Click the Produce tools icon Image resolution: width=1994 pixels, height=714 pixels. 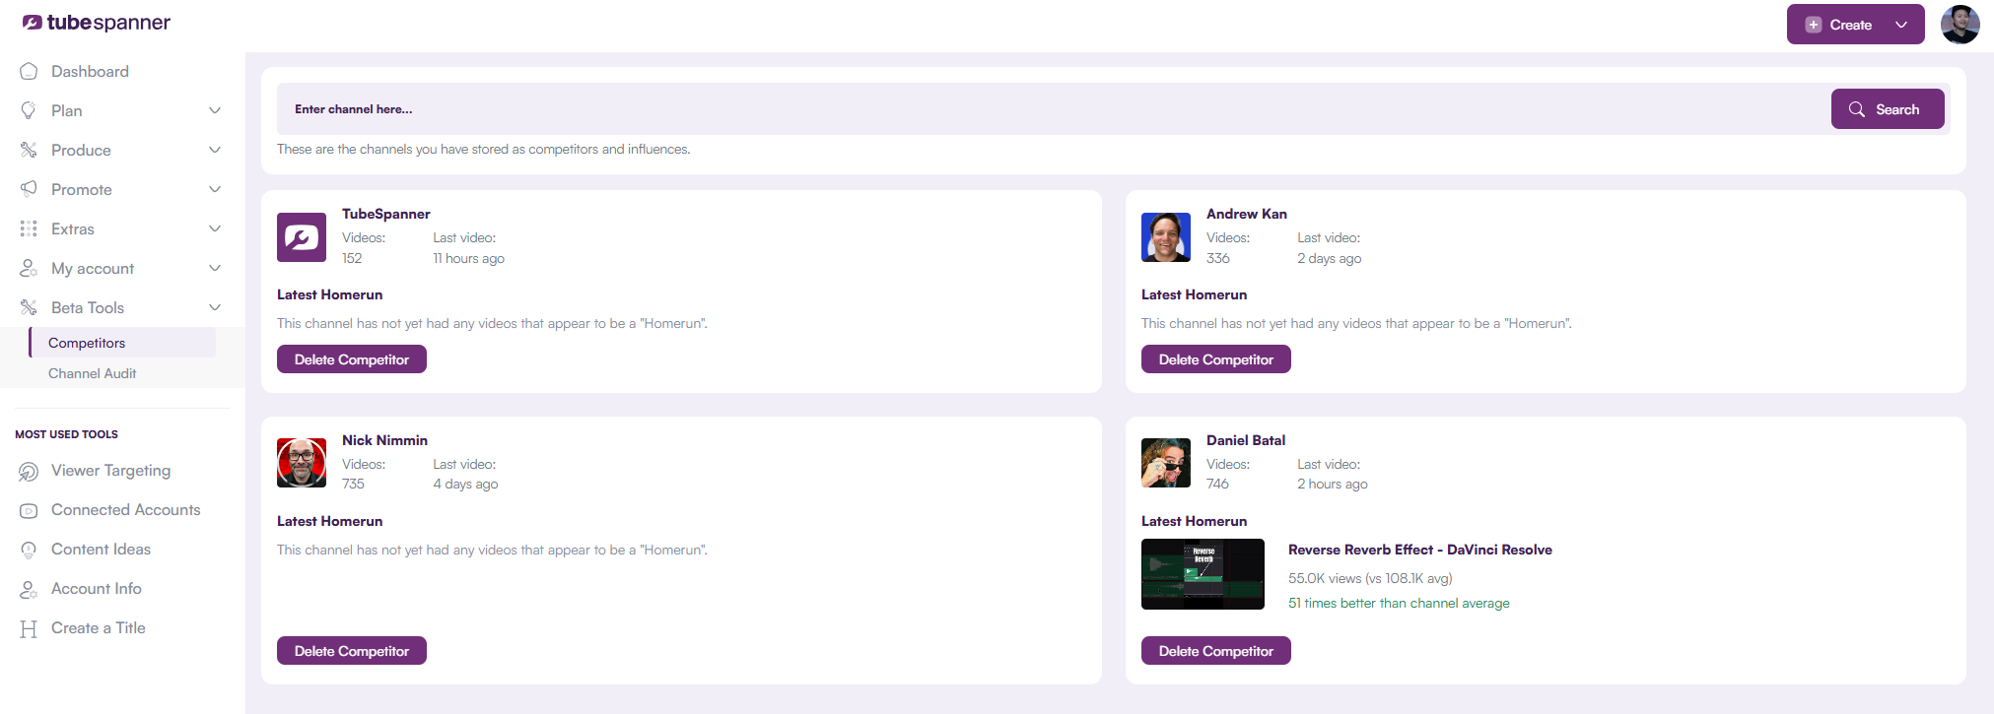pos(29,150)
